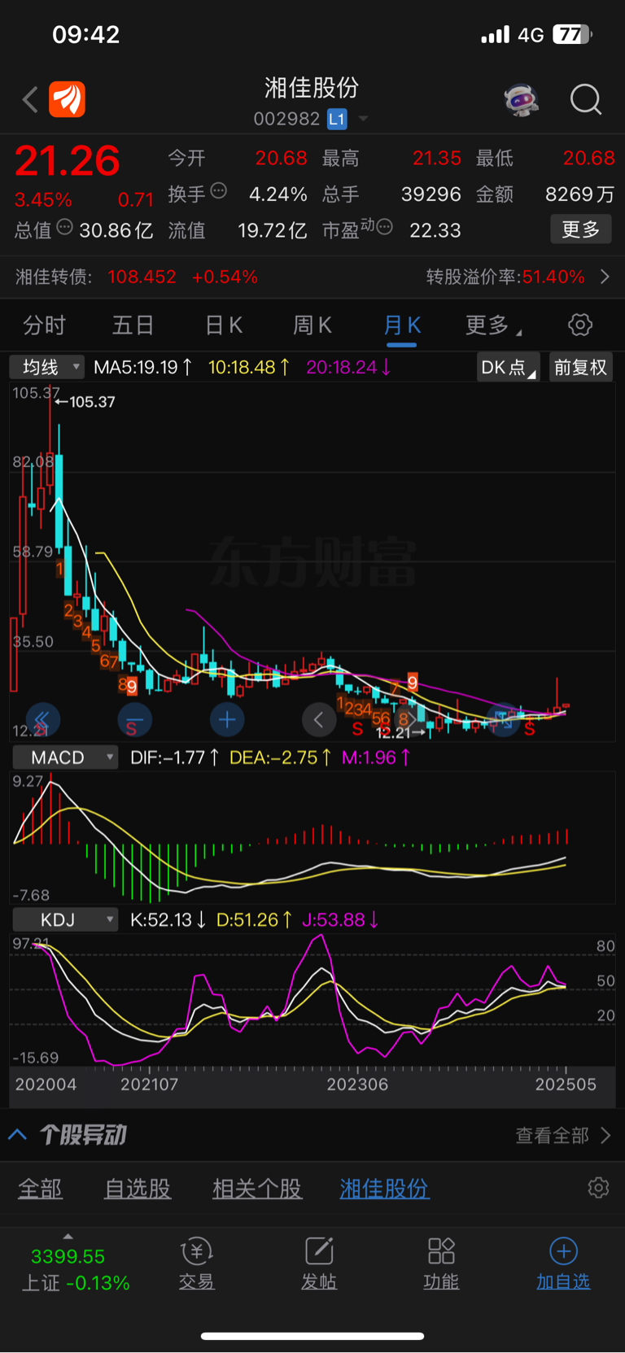The image size is (625, 1353).
Task: Tap the L1 quote level badge
Action: point(337,119)
